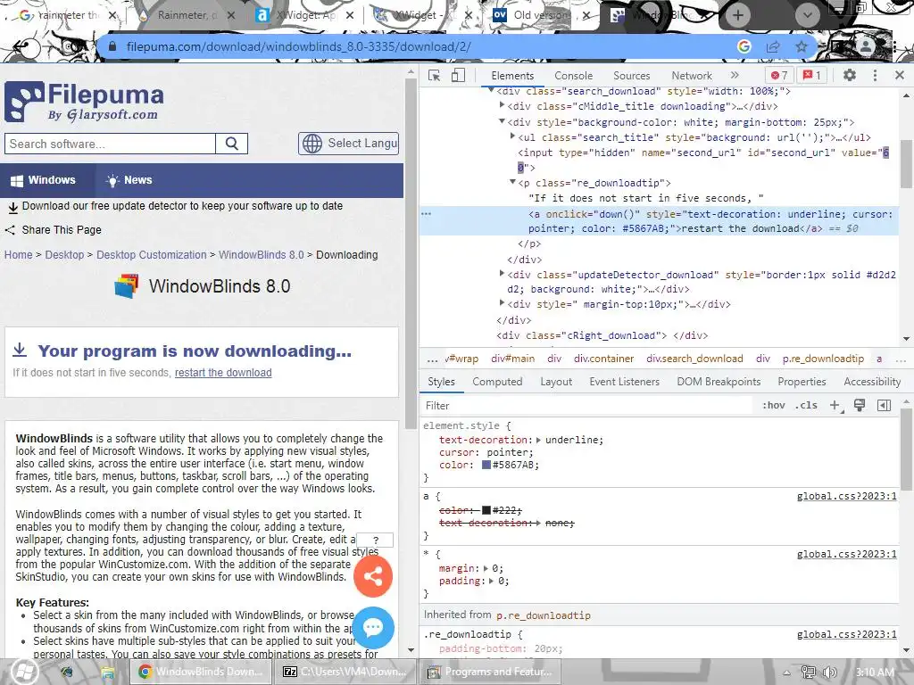Expand the updateDetector_download div node
This screenshot has width=914, height=685.
click(502, 273)
